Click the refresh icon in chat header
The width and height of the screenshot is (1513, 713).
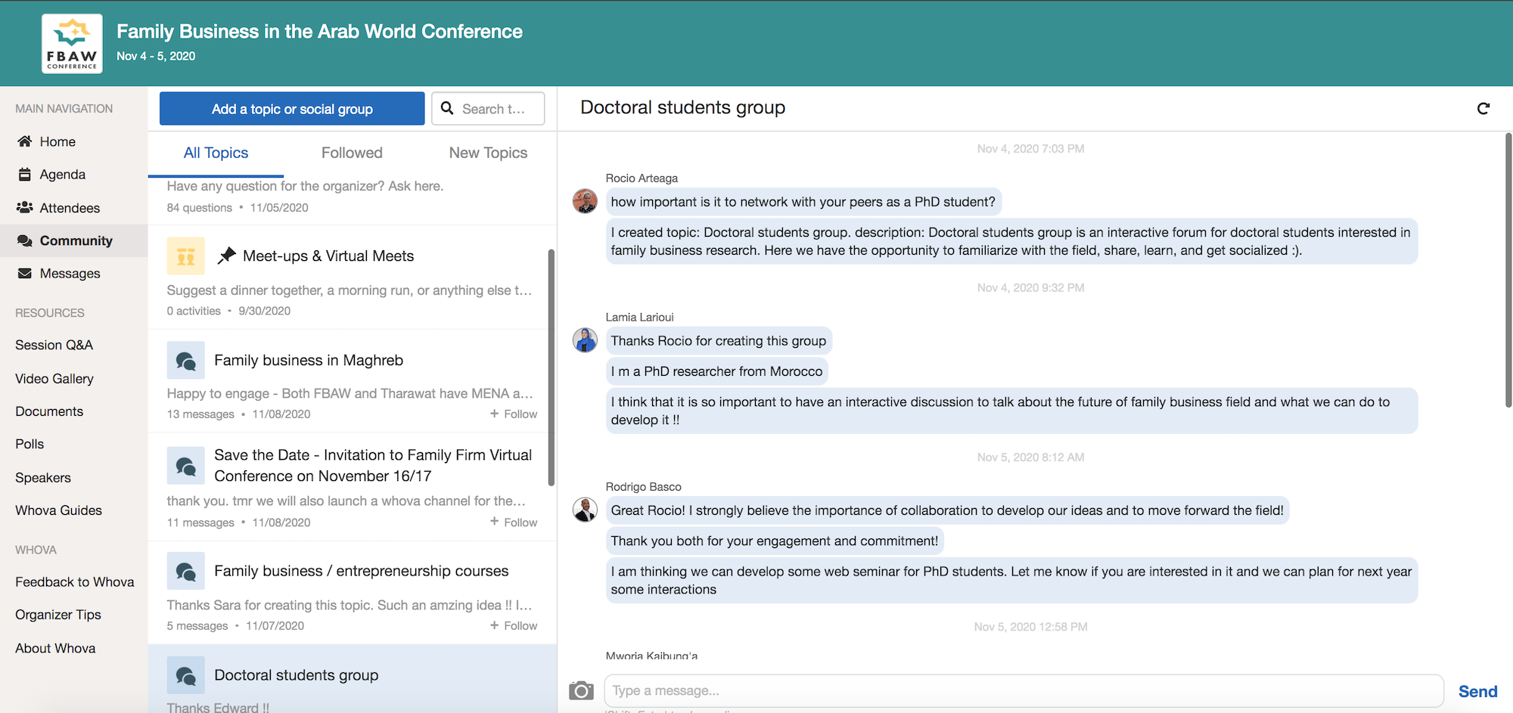[1483, 109]
